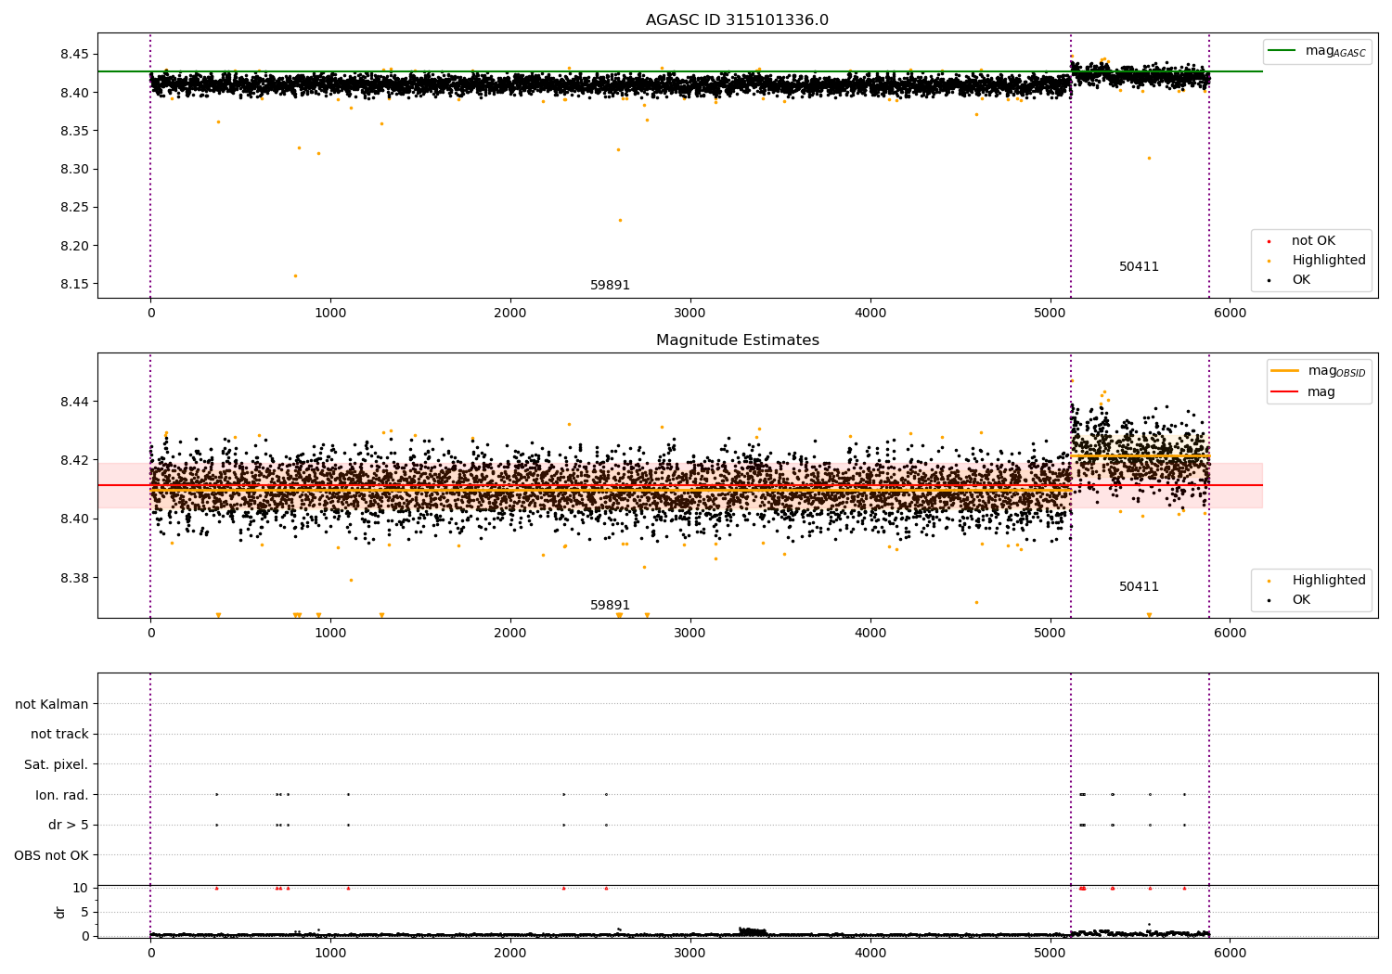
Task: Click the 8.42 y-axis tick in middle plot
Action: point(74,460)
